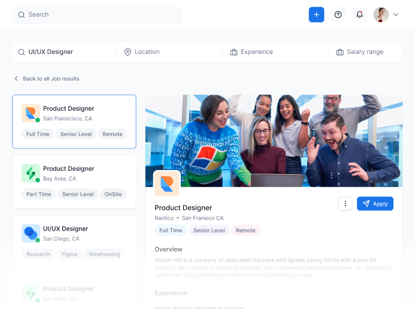
Task: Open the three-dot more options menu
Action: point(345,204)
